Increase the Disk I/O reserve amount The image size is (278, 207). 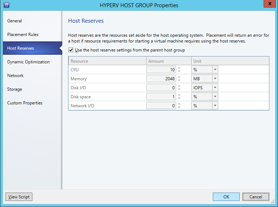[x=179, y=86]
